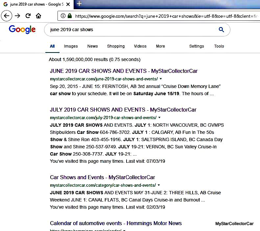
Task: Click 'Saturday June 15/19' snippet text
Action: (156, 94)
